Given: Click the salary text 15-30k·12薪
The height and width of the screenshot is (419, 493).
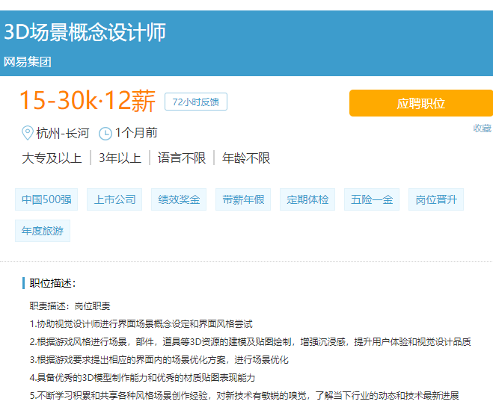Looking at the screenshot, I should 88,100.
